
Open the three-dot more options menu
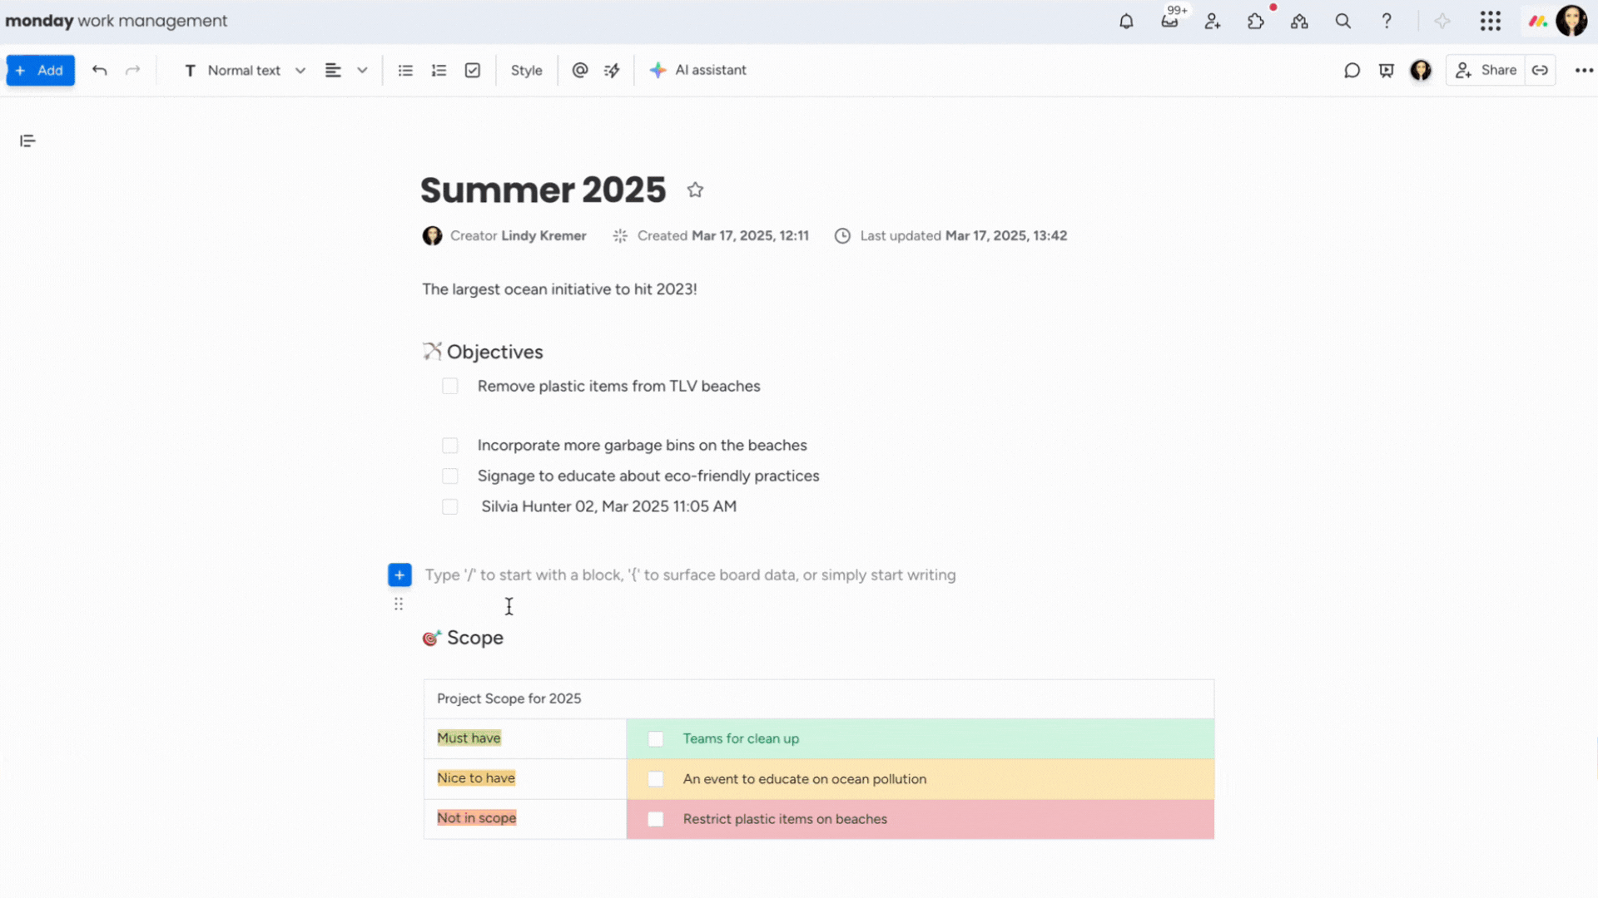(1584, 70)
